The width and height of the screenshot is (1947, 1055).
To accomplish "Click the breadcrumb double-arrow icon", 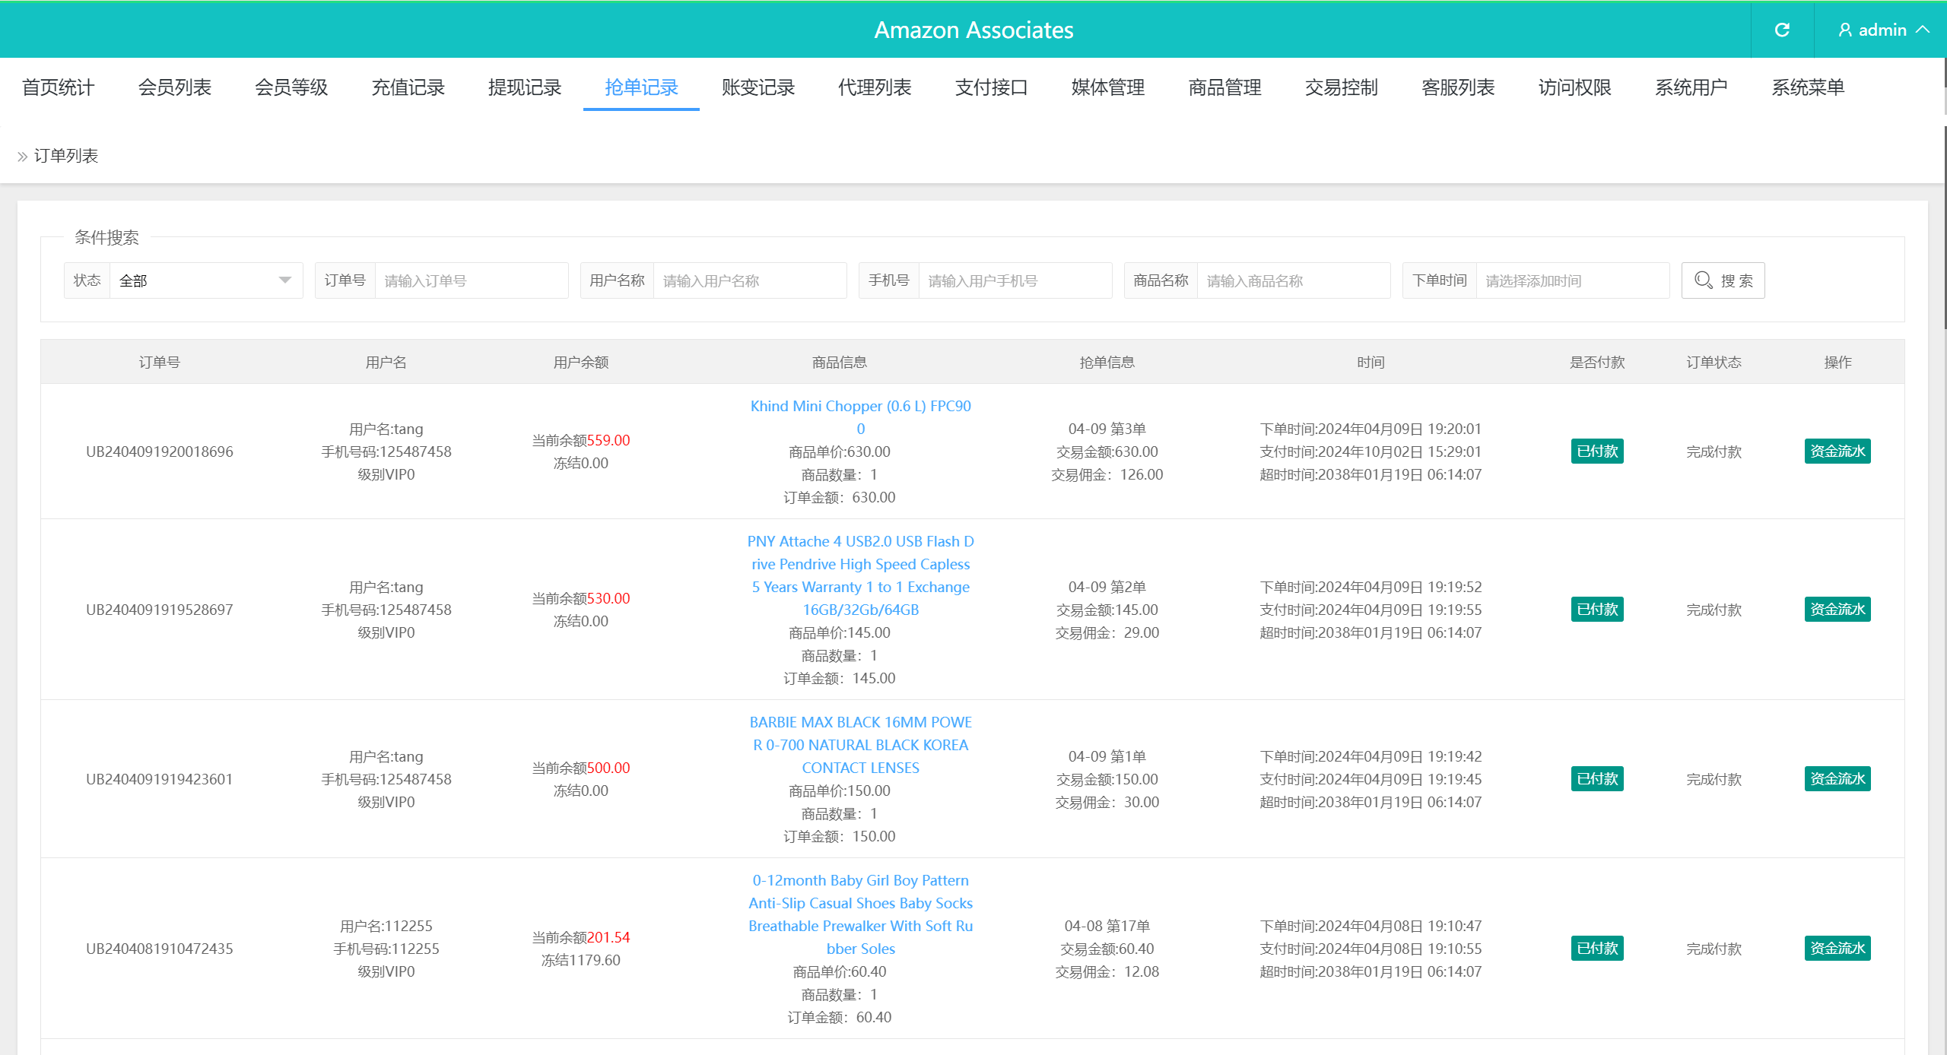I will [23, 157].
